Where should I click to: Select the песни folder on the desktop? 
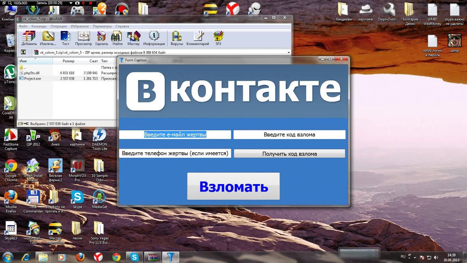pos(77,230)
